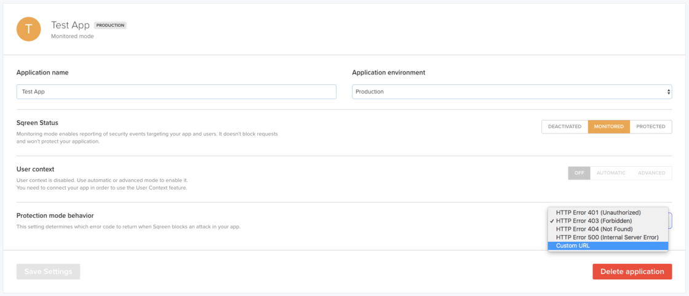Turn User context Off
This screenshot has height=296, width=689.
pyautogui.click(x=579, y=173)
